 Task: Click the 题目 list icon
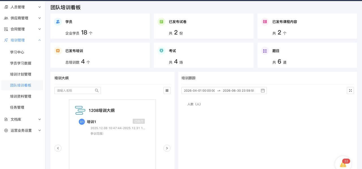click(x=265, y=51)
